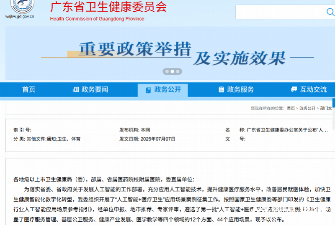Click 政务公开 in the breadcrumb trail
Image resolution: width=335 pixels, height=225 pixels.
(x=307, y=108)
